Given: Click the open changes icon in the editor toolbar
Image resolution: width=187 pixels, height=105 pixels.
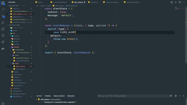Looking at the screenshot, I should coord(172,2).
